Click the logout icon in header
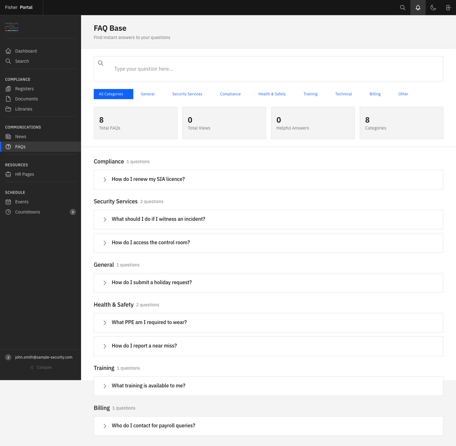This screenshot has height=446, width=456. pos(448,8)
